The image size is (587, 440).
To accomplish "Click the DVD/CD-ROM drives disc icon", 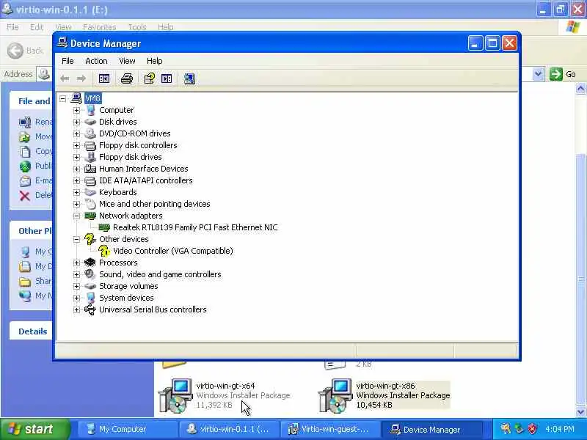I will (90, 133).
